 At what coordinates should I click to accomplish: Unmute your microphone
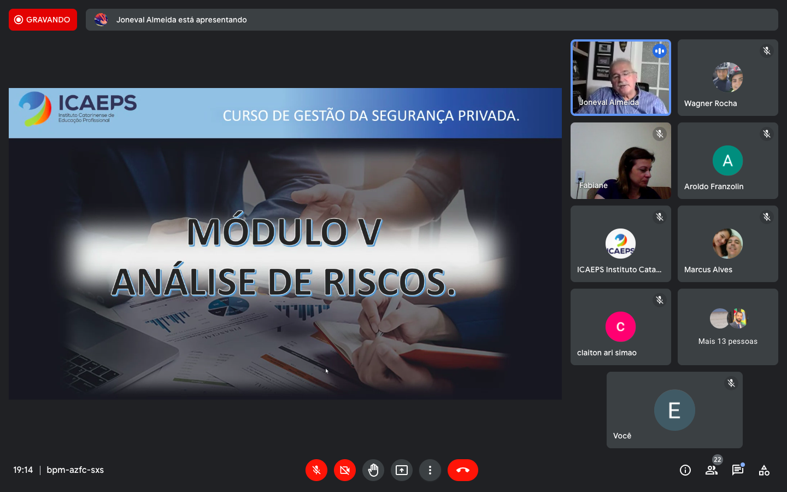pos(316,470)
